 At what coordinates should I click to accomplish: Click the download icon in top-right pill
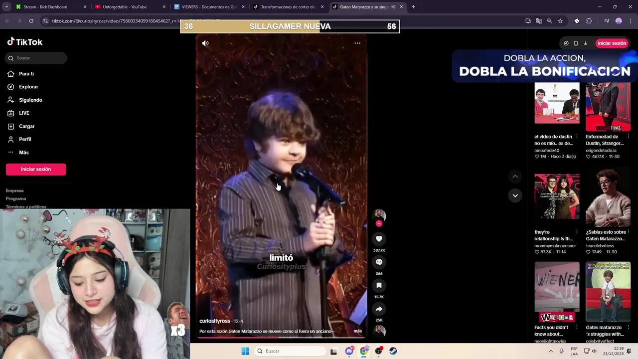585,43
